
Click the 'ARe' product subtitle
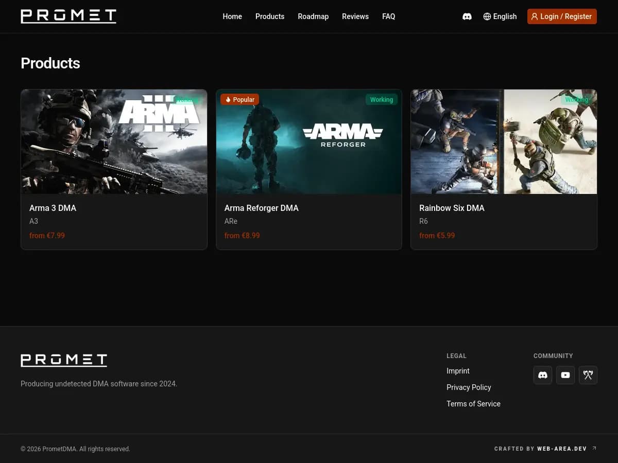[x=231, y=221]
